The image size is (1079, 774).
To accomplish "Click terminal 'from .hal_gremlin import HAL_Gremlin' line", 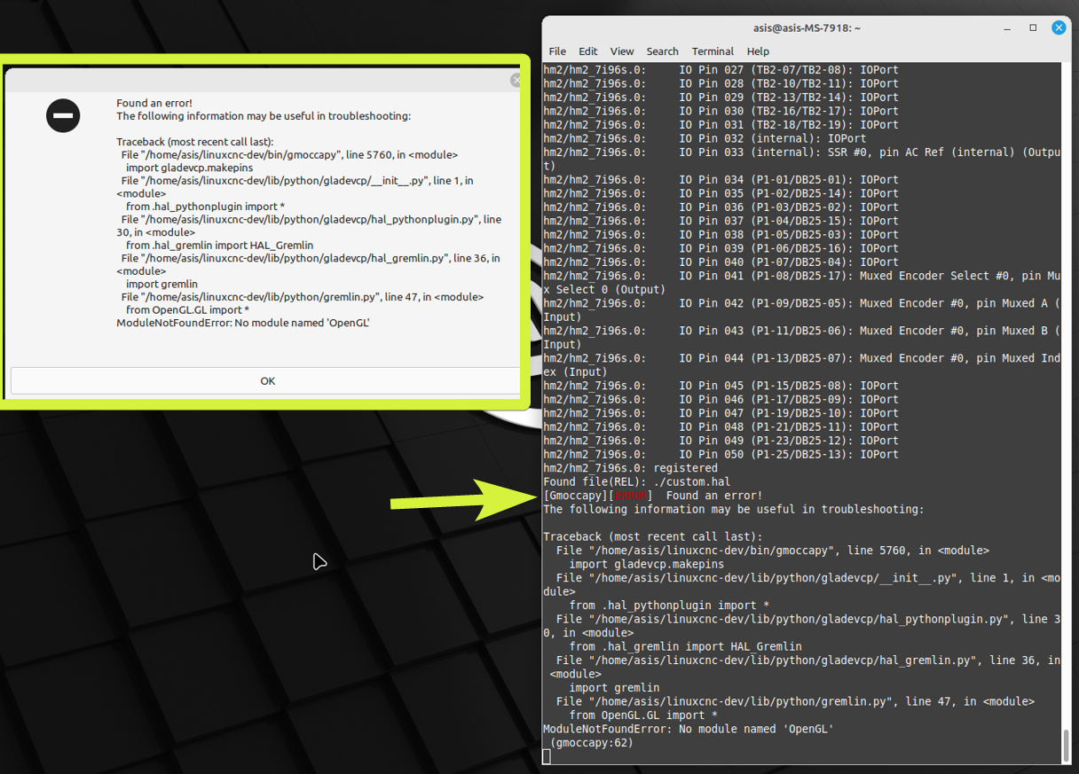I will [x=685, y=646].
